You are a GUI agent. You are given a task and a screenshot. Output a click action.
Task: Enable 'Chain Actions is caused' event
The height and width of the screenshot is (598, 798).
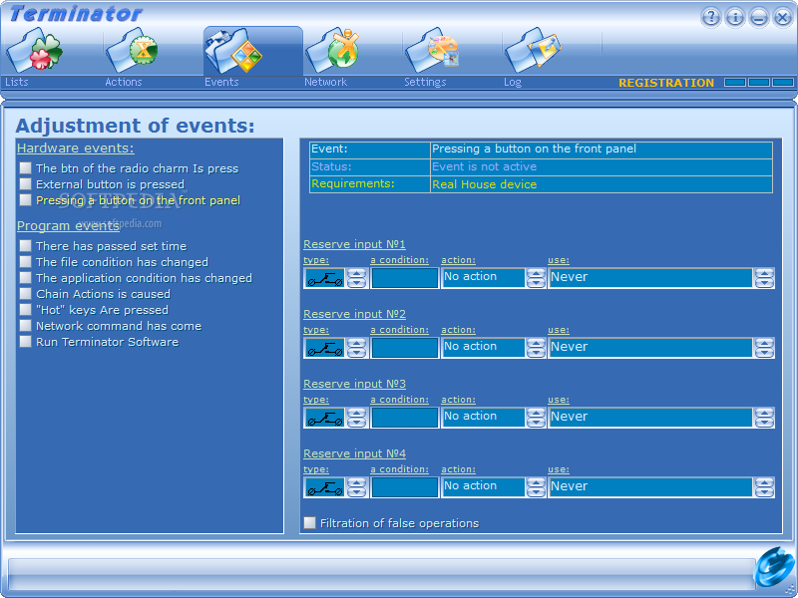tap(26, 293)
